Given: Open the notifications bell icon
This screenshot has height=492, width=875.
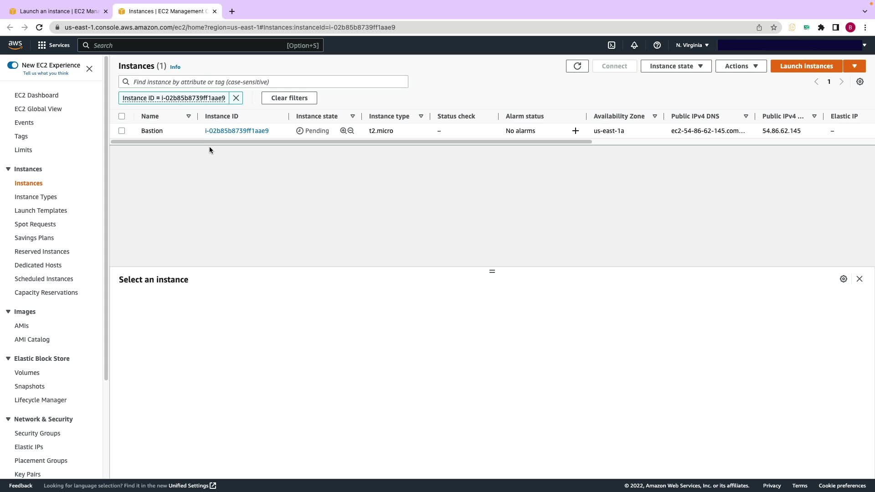Looking at the screenshot, I should (634, 45).
